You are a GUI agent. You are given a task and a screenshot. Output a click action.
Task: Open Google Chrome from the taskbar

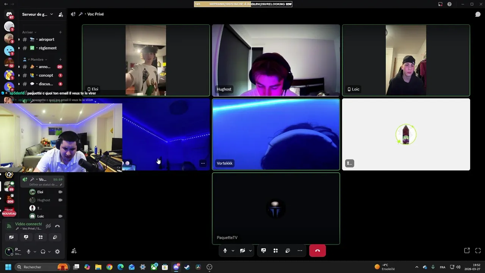[x=110, y=267]
